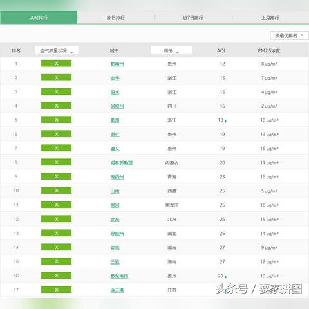This screenshot has width=309, height=309.
Task: Open the 恩施州 city link
Action: (117, 234)
